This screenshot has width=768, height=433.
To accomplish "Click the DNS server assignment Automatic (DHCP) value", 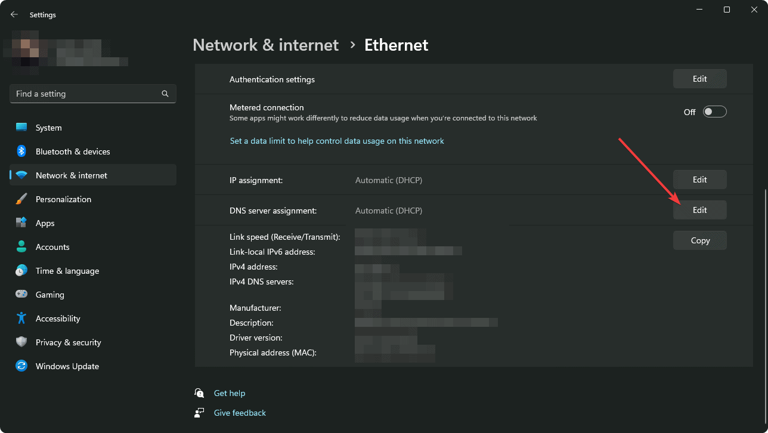I will [x=389, y=211].
